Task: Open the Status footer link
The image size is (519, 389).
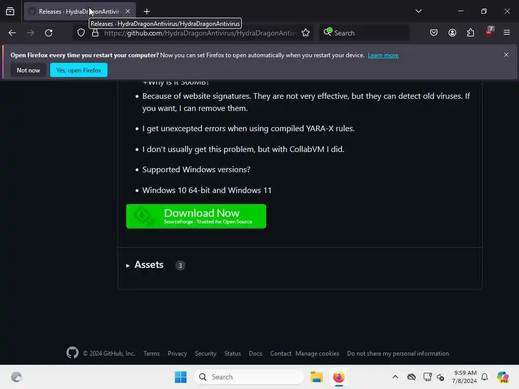Action: (232, 354)
